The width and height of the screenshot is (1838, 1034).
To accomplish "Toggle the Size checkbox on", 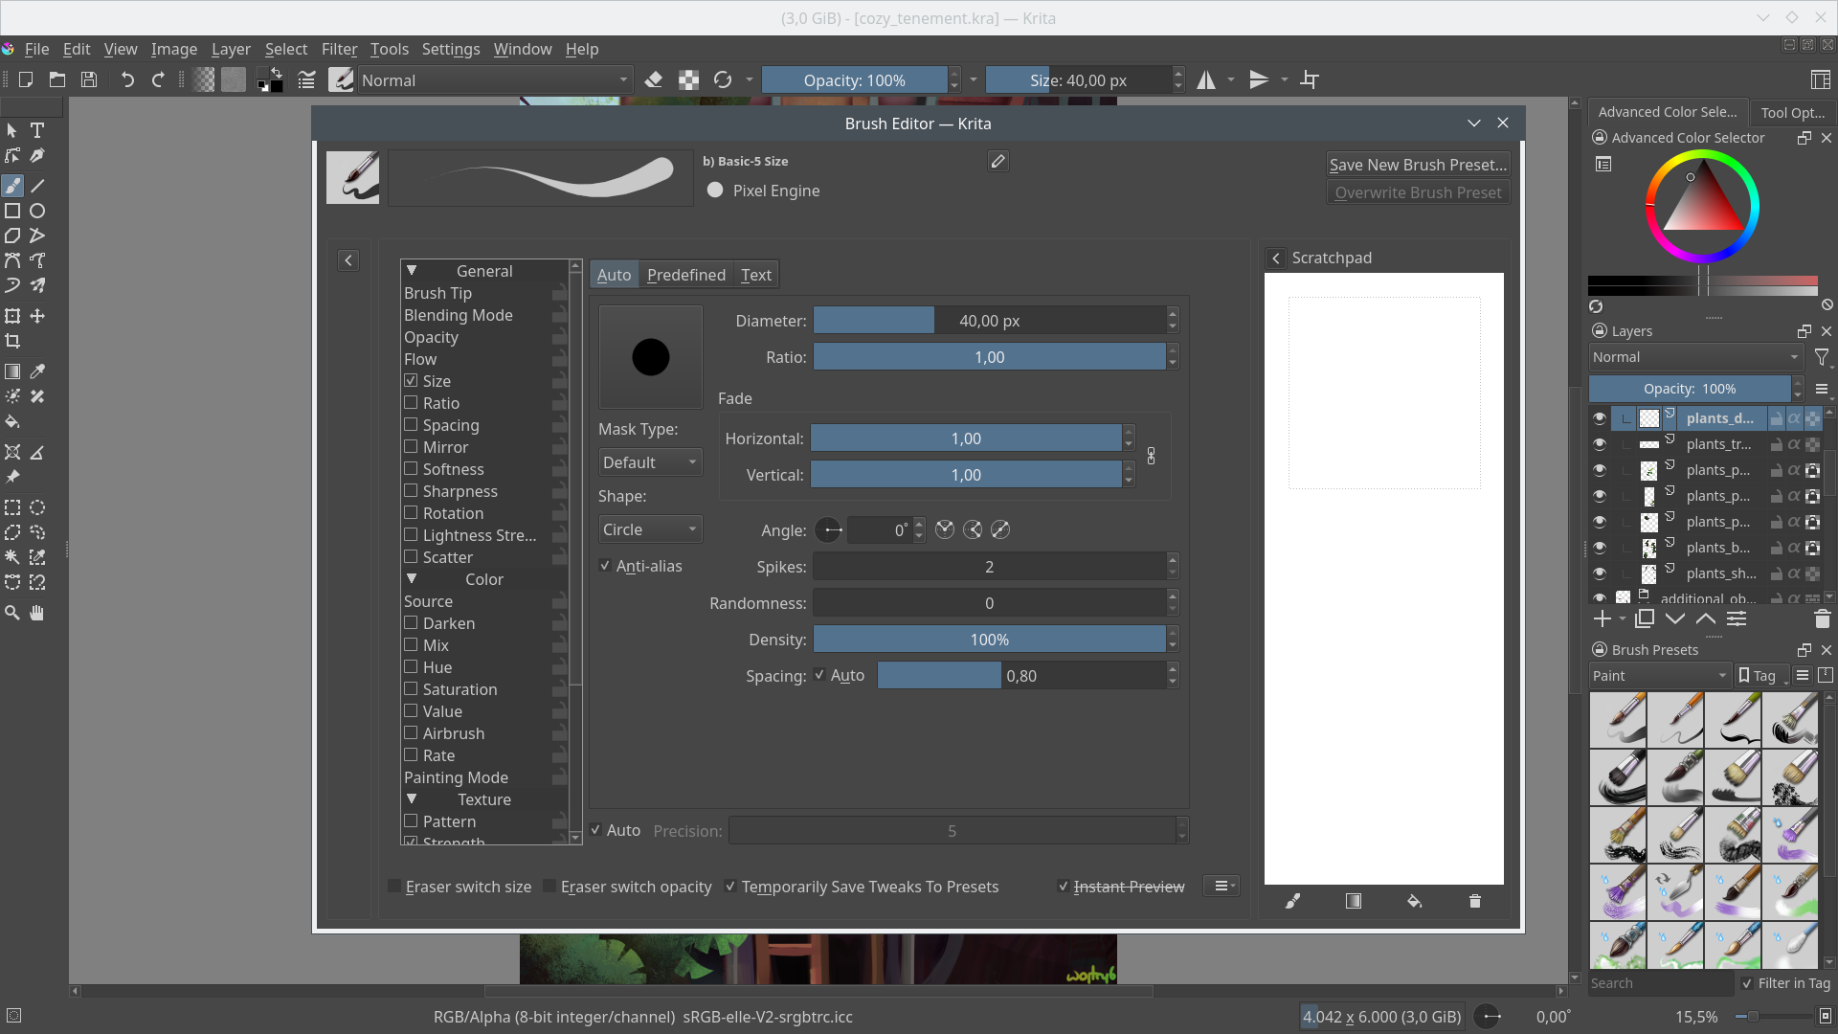I will click(412, 380).
